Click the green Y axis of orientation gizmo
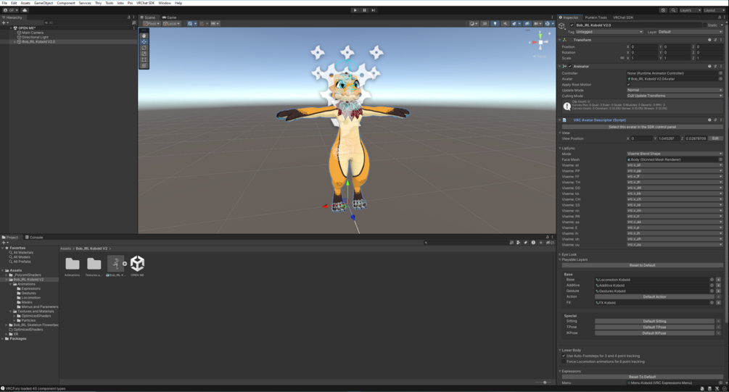Screen dimensions: 729x392 pyautogui.click(x=540, y=35)
